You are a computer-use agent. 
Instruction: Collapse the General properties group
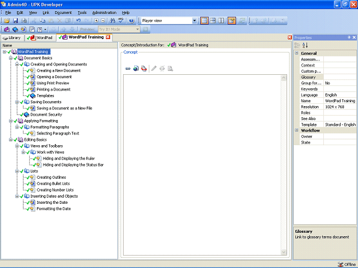296,53
